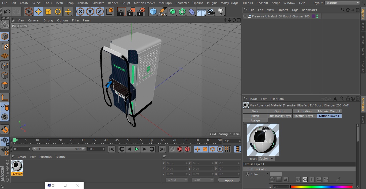Image resolution: width=366 pixels, height=189 pixels.
Task: Enable Axis mode tool
Action: point(5,98)
